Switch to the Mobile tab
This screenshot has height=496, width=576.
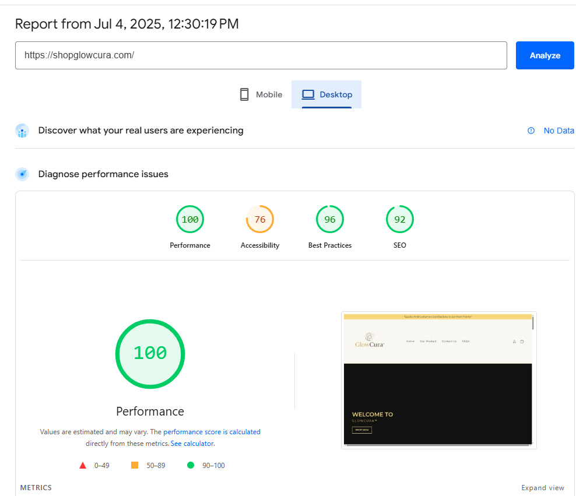(x=261, y=94)
